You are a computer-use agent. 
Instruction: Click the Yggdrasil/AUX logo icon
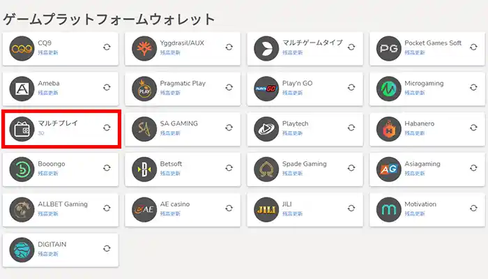[144, 48]
